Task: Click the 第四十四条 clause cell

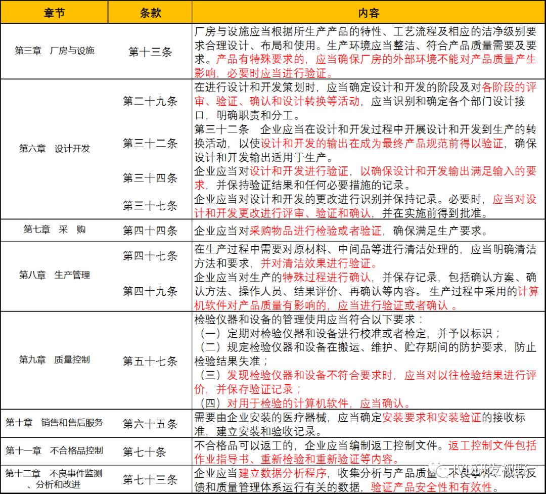Action: tap(150, 231)
